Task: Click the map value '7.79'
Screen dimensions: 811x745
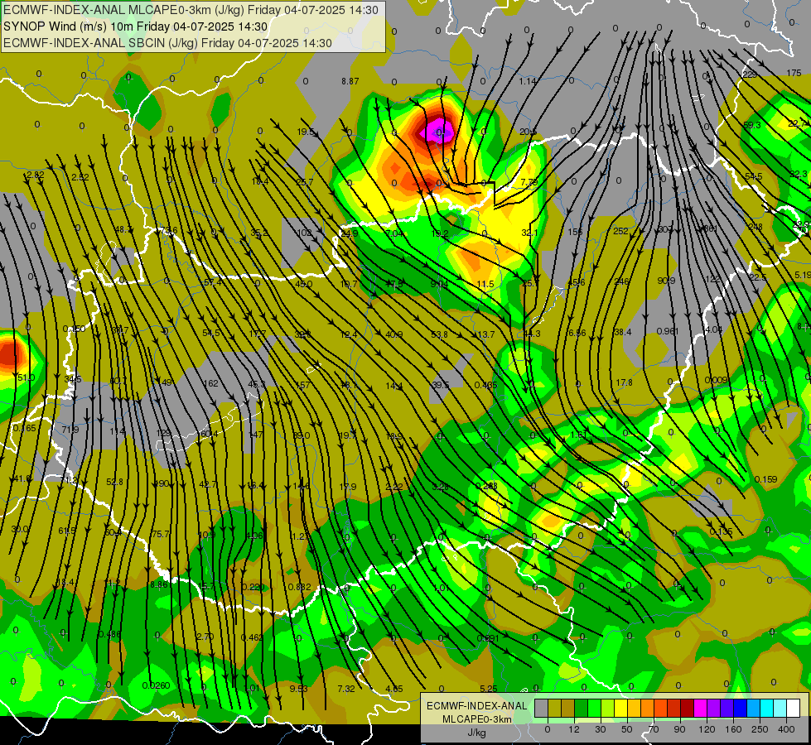Action: 529,182
